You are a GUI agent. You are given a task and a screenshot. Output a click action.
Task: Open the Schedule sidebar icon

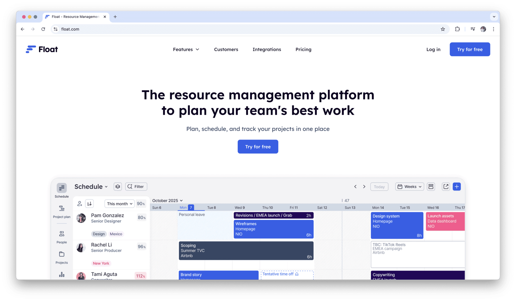tap(62, 188)
